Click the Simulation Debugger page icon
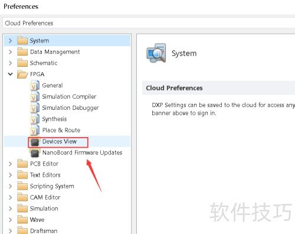The width and height of the screenshot is (295, 234). tap(35, 108)
